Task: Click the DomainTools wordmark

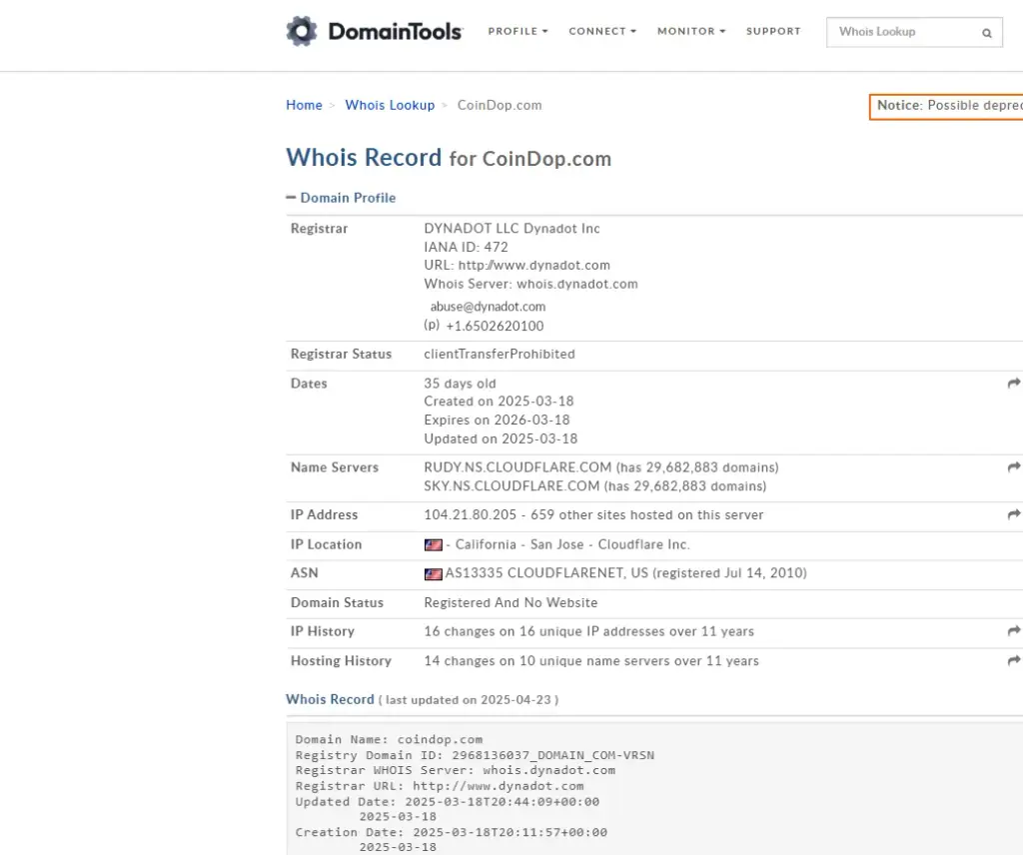Action: pos(396,31)
